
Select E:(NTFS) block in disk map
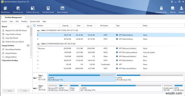click(81, 78)
